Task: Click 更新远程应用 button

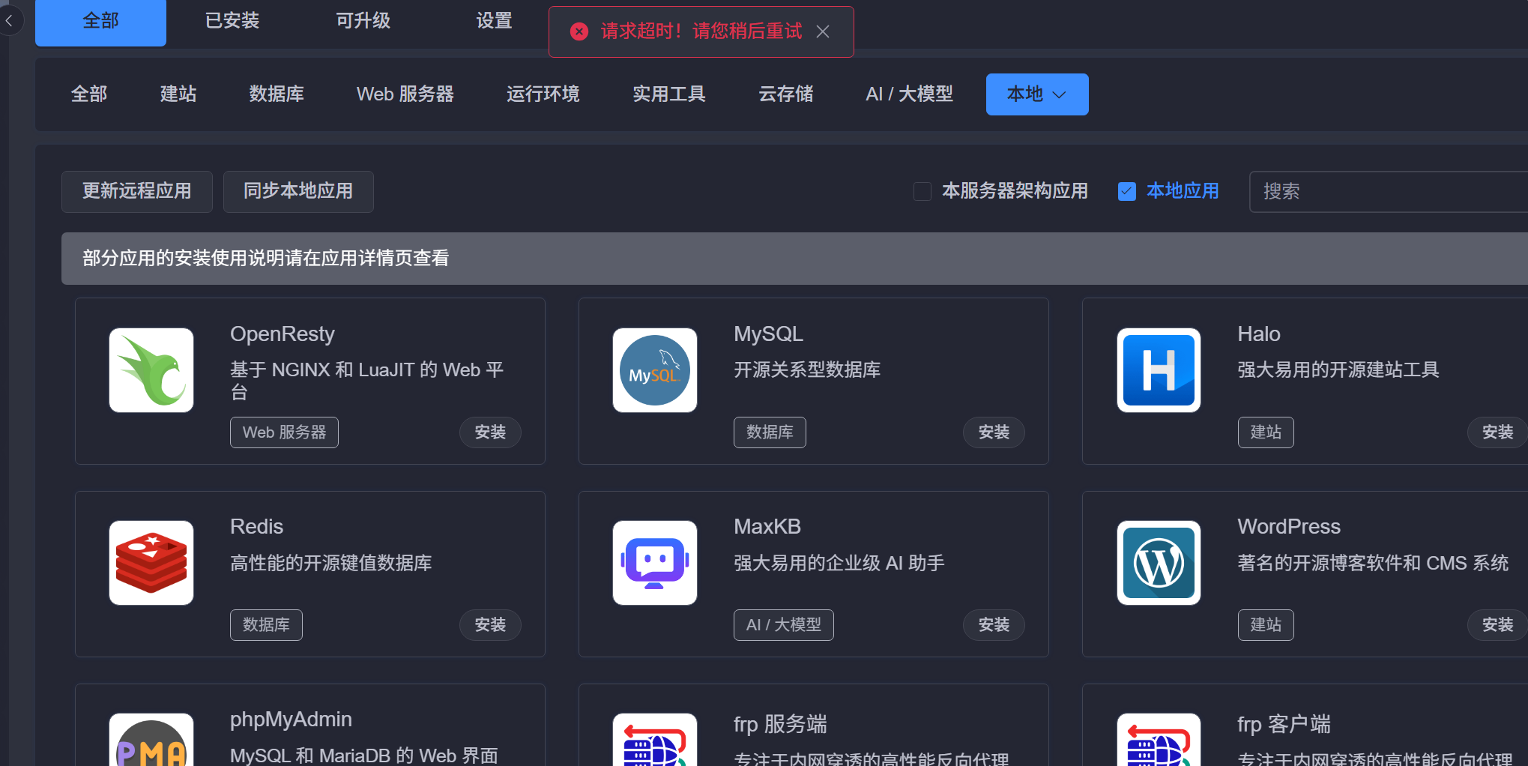Action: coord(137,192)
